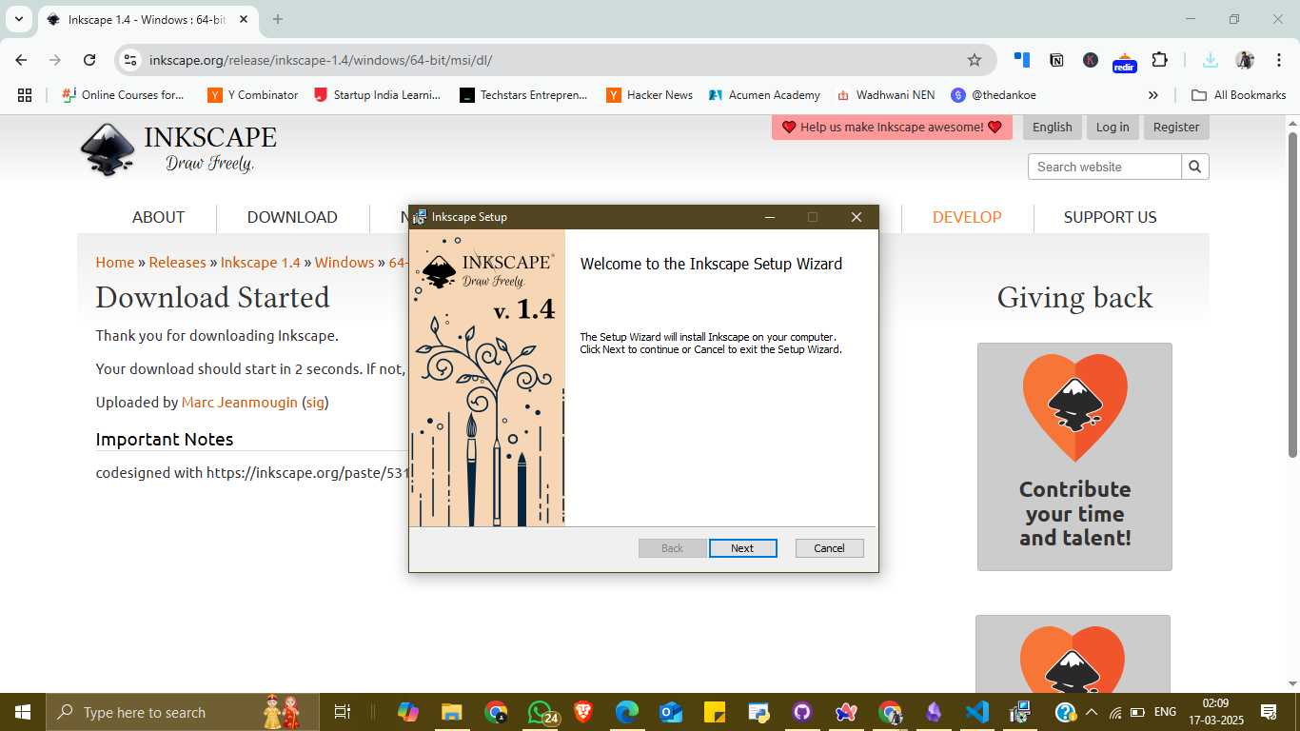Open Chrome's three-dot menu
1300x731 pixels.
(x=1277, y=60)
